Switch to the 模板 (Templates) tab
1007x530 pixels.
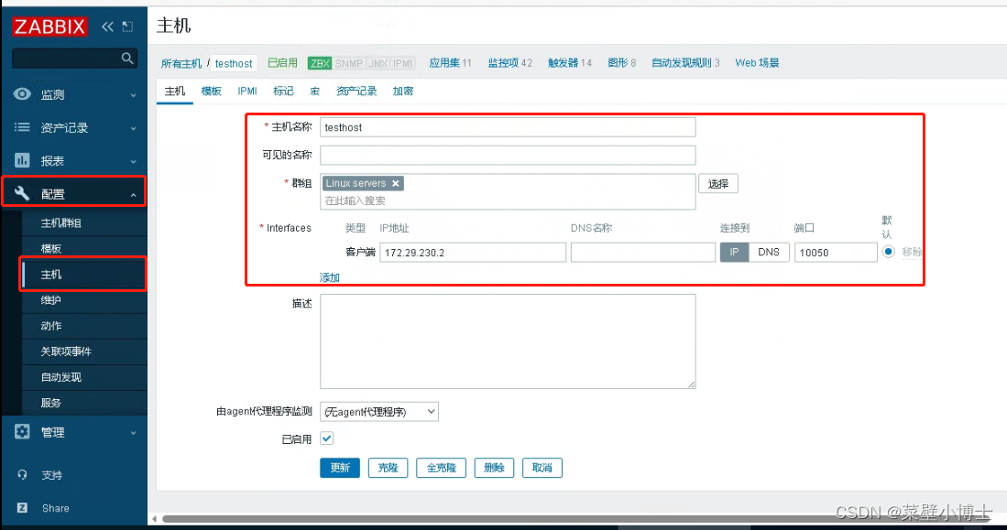pyautogui.click(x=211, y=91)
